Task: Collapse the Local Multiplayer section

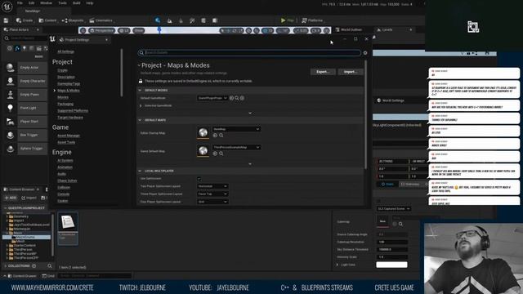Action: pos(140,171)
